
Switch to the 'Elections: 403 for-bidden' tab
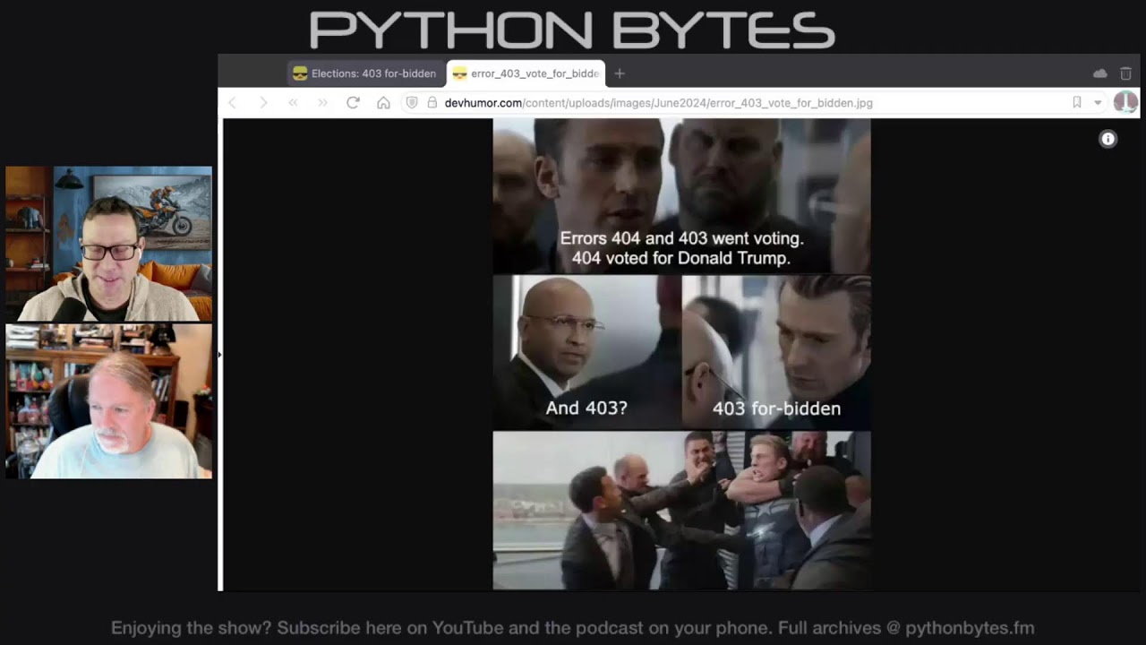365,73
